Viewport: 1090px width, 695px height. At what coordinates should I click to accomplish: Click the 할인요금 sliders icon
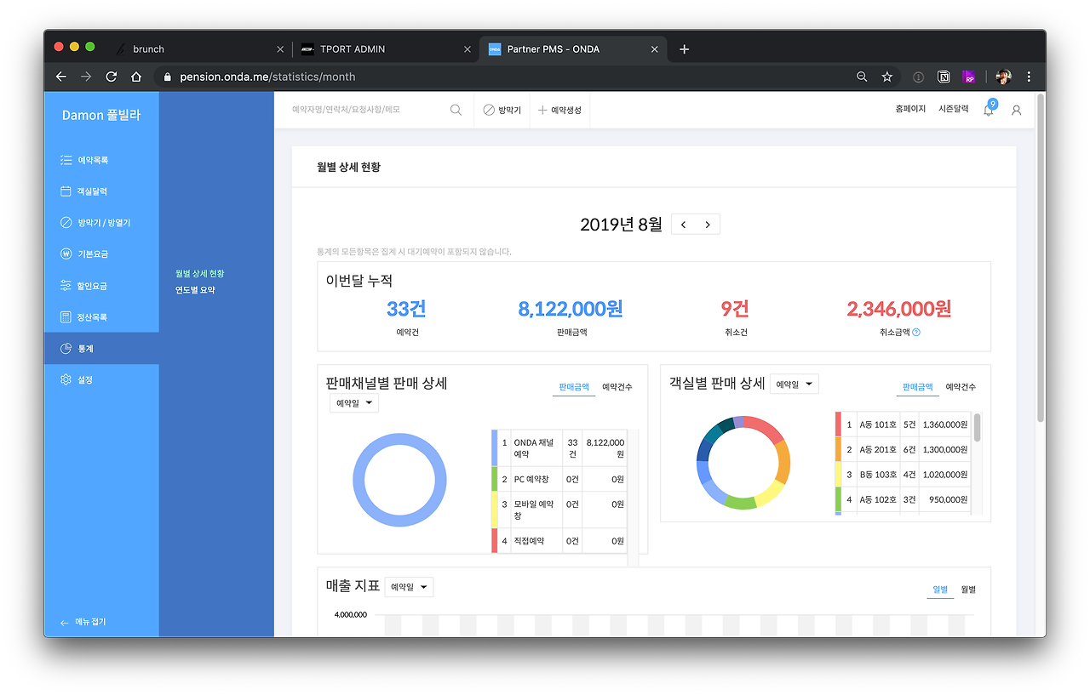click(x=66, y=286)
